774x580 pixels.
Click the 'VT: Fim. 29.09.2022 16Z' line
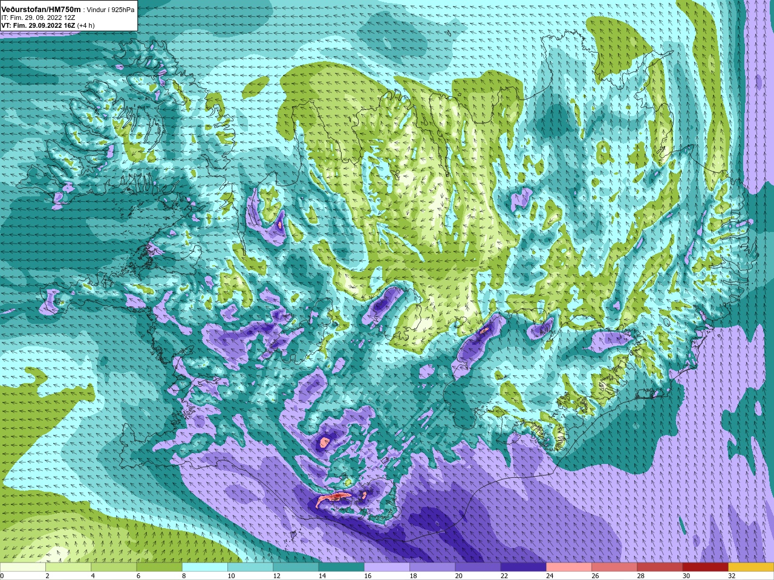(38, 26)
